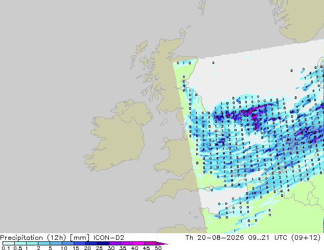The image size is (324, 250).
Task: Click the '35' legend value label
Action: [x=123, y=248]
